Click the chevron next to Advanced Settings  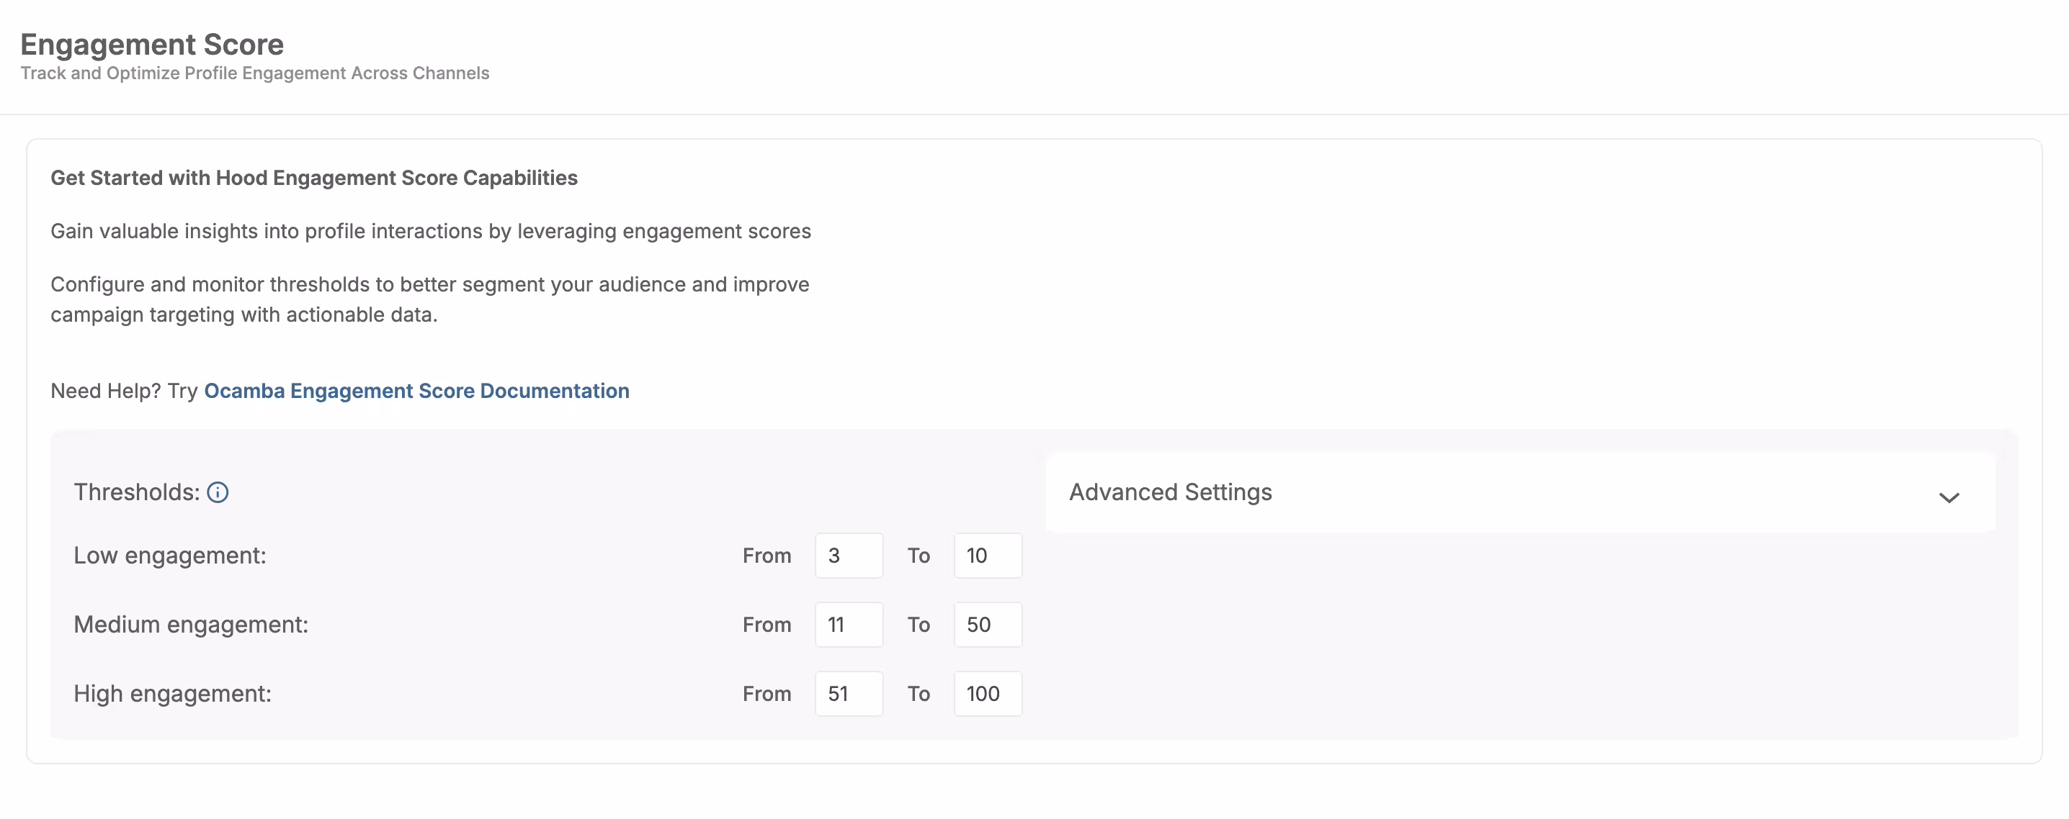[x=1950, y=497]
